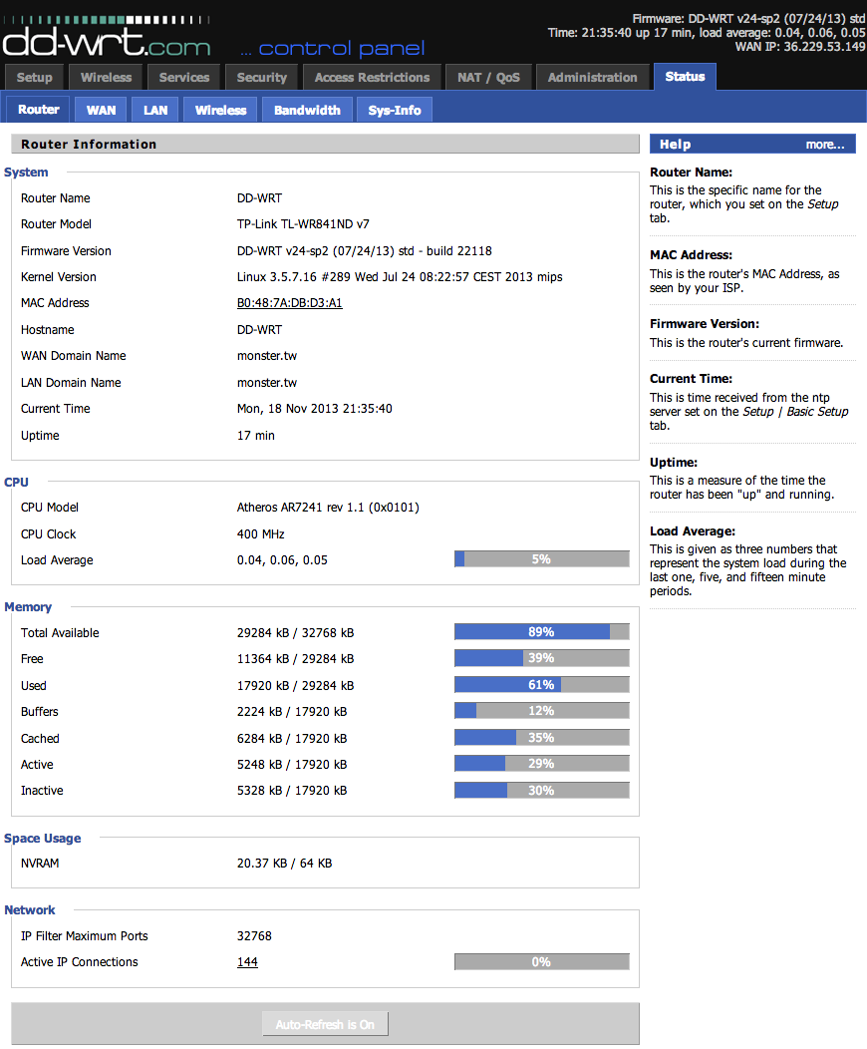Click NVRAM value 20.37 KB / 64 KB
Screen dimensions: 867x1049
point(284,863)
